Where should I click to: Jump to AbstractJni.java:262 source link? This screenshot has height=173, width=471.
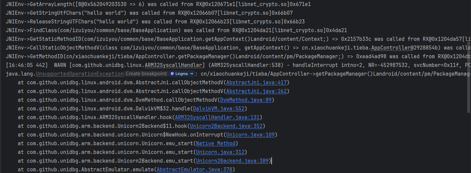coord(256,91)
